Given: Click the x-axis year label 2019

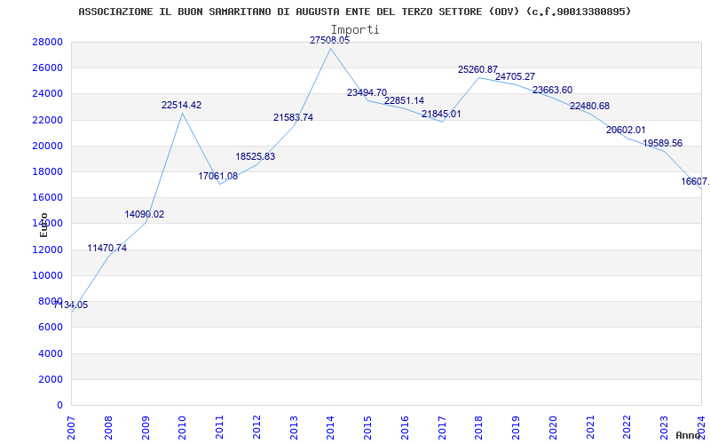Looking at the screenshot, I should click(x=517, y=428).
